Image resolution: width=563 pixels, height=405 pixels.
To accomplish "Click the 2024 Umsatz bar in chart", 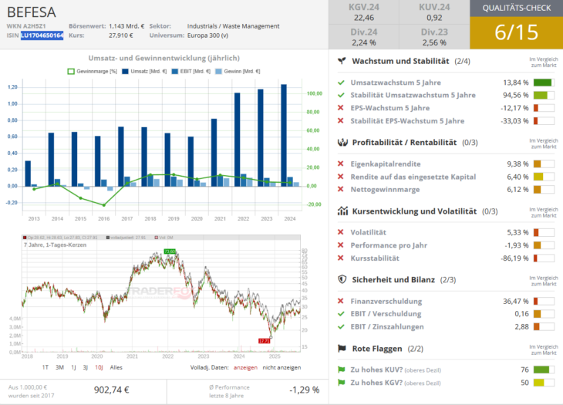I will [284, 135].
